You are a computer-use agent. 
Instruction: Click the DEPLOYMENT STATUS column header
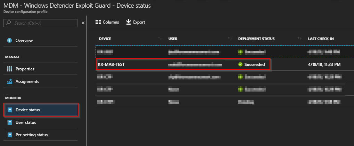(x=256, y=39)
